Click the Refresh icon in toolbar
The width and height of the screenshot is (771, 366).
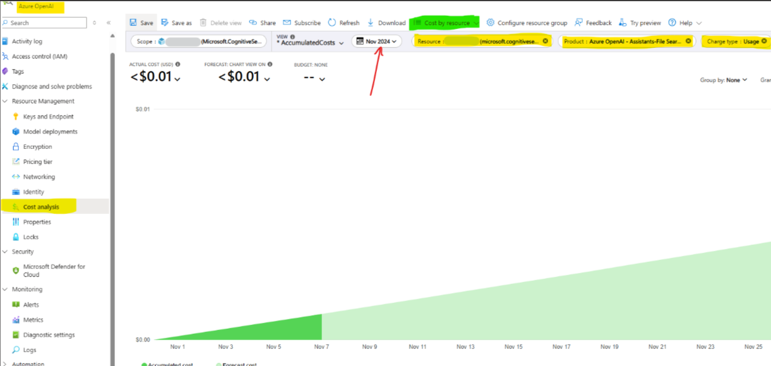(x=332, y=23)
